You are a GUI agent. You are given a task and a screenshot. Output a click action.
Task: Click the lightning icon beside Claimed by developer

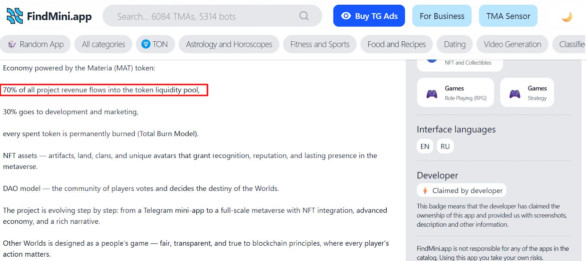pos(425,190)
